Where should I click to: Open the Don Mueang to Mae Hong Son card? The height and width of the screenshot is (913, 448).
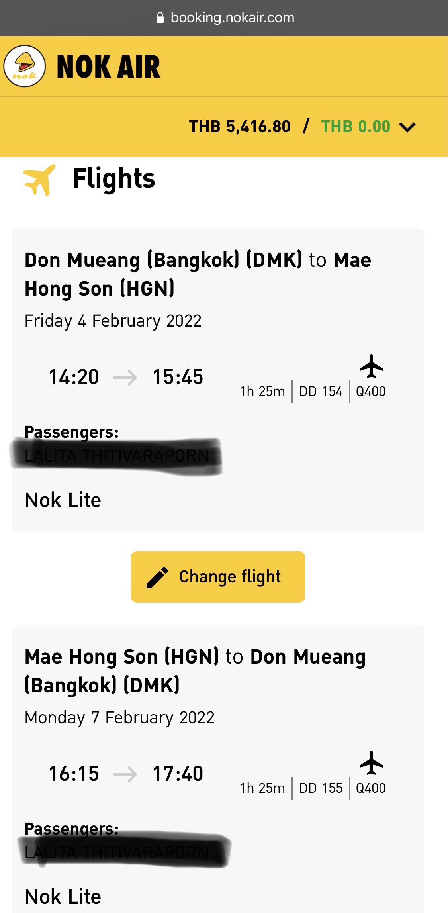pyautogui.click(x=218, y=381)
